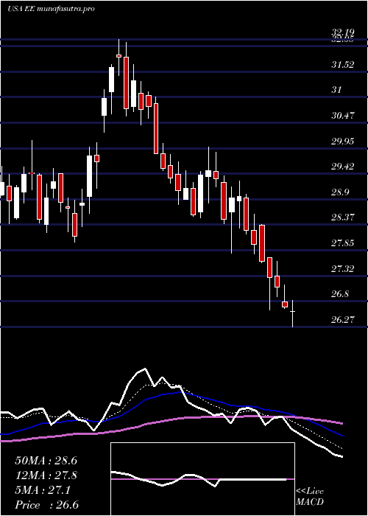Click the 28.37 price axis label
The image size is (368, 516).
pyautogui.click(x=343, y=217)
